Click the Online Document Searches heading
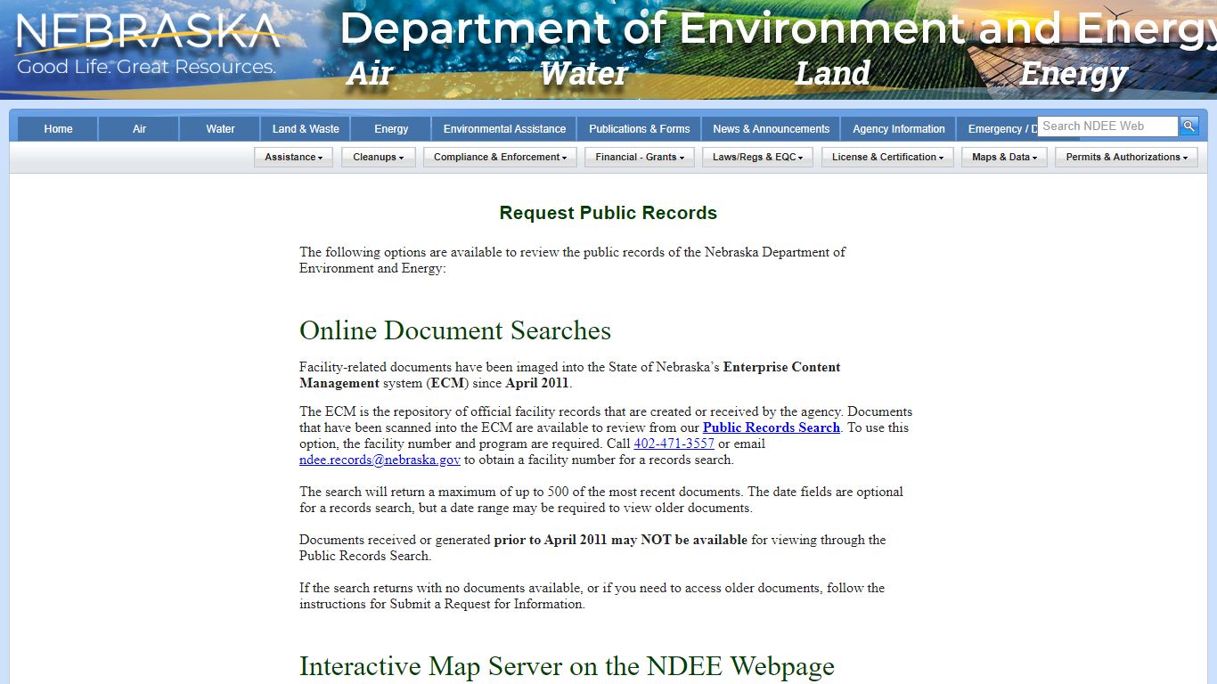The width and height of the screenshot is (1217, 684). pyautogui.click(x=455, y=330)
